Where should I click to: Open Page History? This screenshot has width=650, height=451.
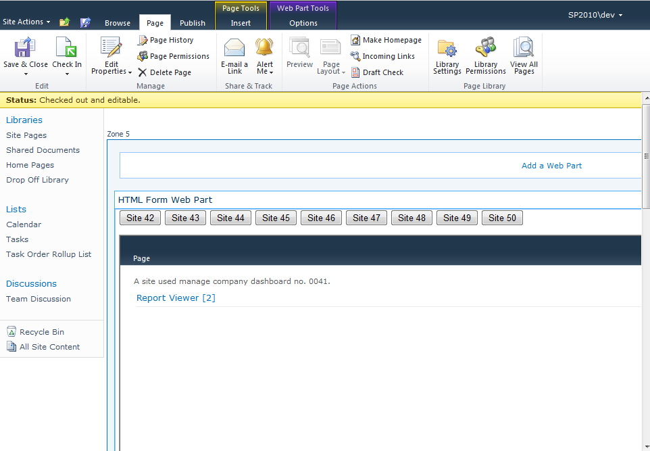coord(166,41)
